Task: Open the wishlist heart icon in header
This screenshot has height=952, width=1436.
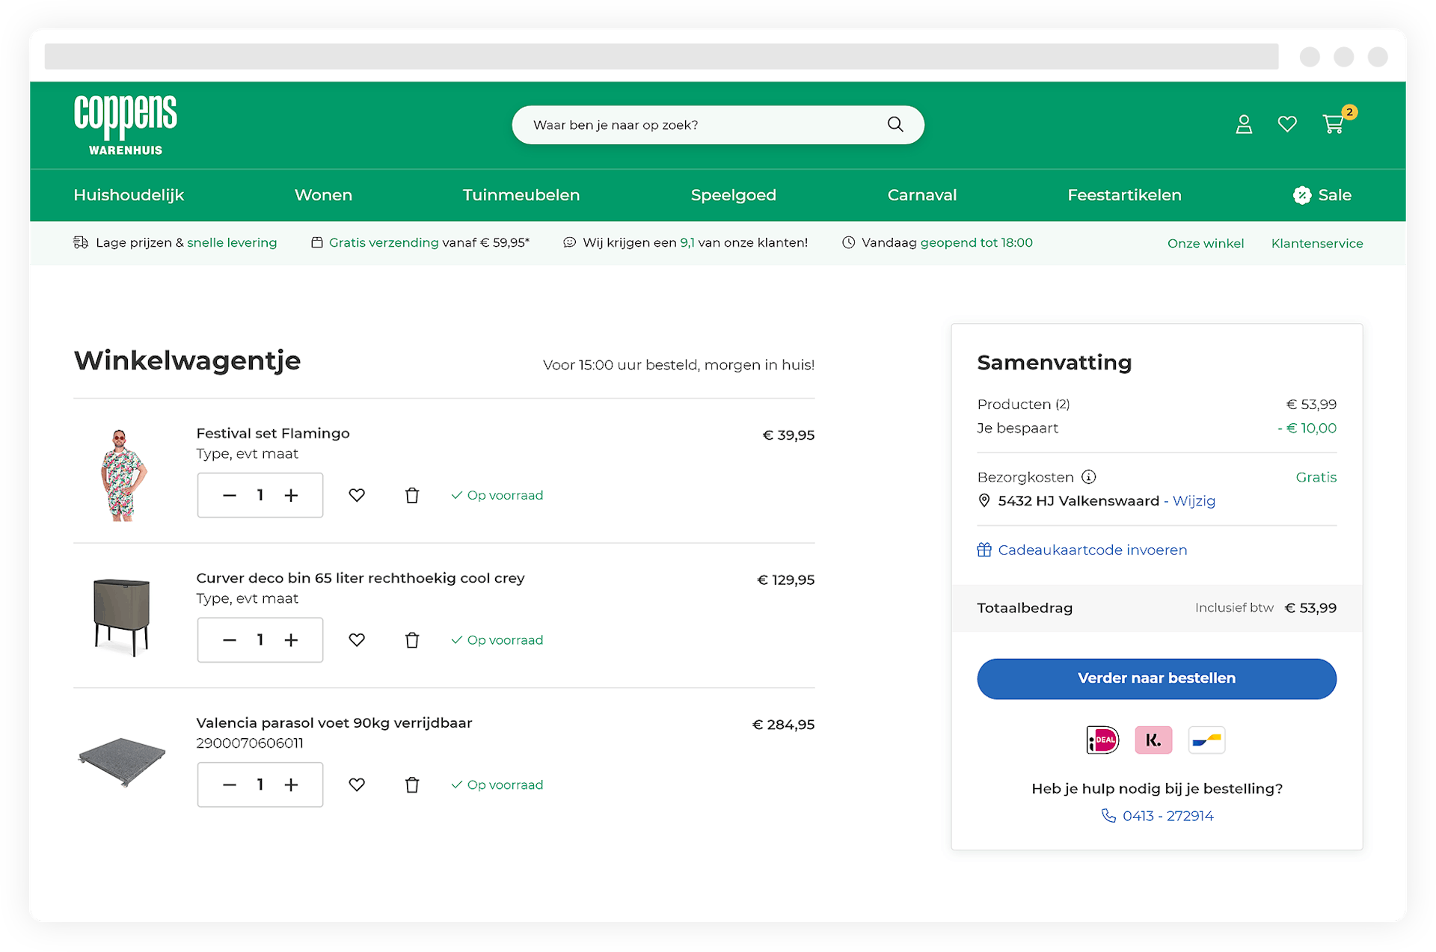Action: pos(1287,124)
